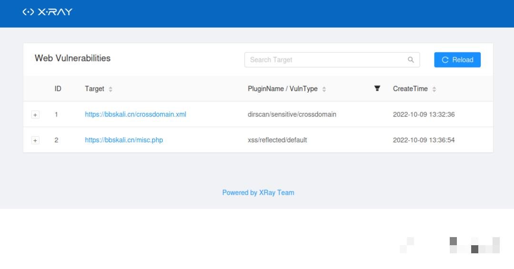Click the Target column header
The width and height of the screenshot is (514, 269).
tap(94, 89)
